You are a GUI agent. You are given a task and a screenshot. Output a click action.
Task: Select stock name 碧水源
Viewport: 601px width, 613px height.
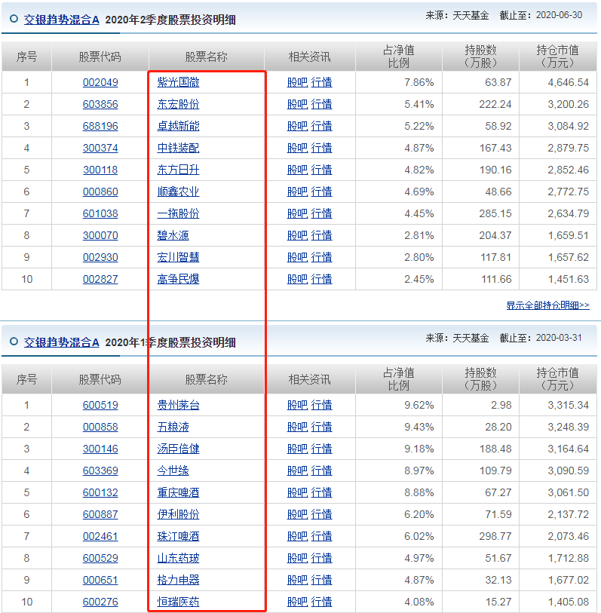[x=173, y=236]
